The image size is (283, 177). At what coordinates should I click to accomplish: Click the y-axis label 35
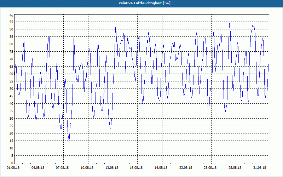(11, 111)
